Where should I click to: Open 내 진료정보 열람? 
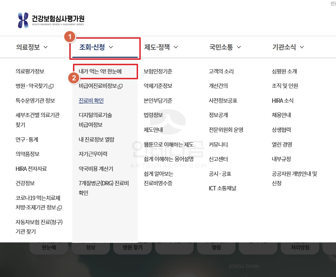point(96,140)
